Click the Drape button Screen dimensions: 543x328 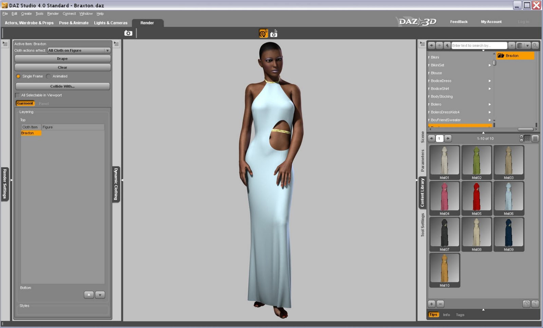click(x=62, y=58)
